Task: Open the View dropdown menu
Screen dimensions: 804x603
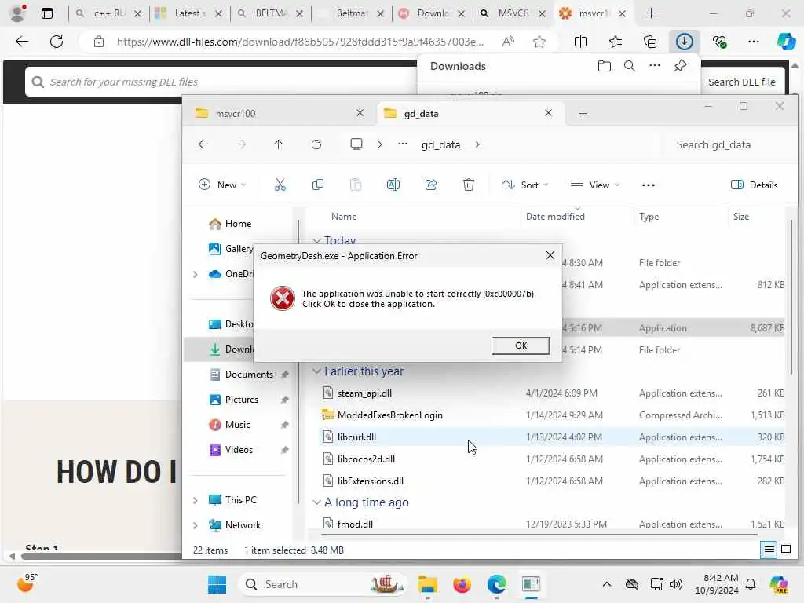Action: [595, 185]
